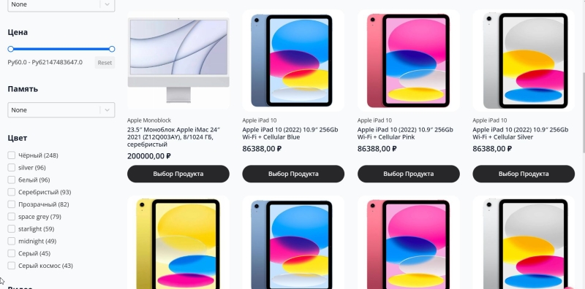The height and width of the screenshot is (289, 585).
Task: Enable the silver (96) checkbox
Action: [x=12, y=168]
